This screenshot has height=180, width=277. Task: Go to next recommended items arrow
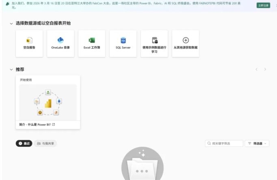pyautogui.click(x=265, y=69)
